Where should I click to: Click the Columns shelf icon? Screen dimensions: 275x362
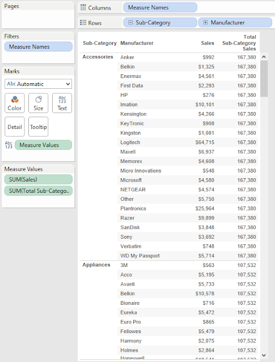point(83,7)
